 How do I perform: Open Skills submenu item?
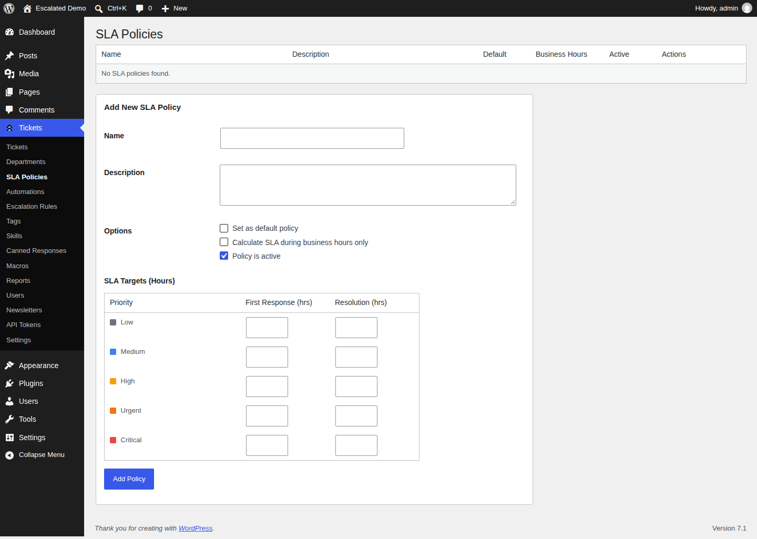coord(14,236)
